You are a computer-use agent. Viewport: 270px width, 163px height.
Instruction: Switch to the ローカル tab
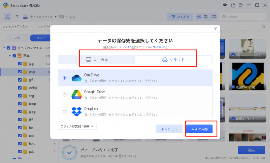[97, 60]
